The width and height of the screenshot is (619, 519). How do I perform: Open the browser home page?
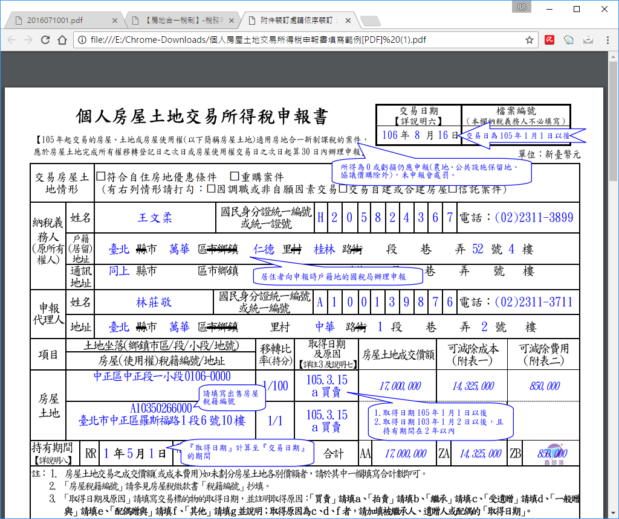(62, 40)
